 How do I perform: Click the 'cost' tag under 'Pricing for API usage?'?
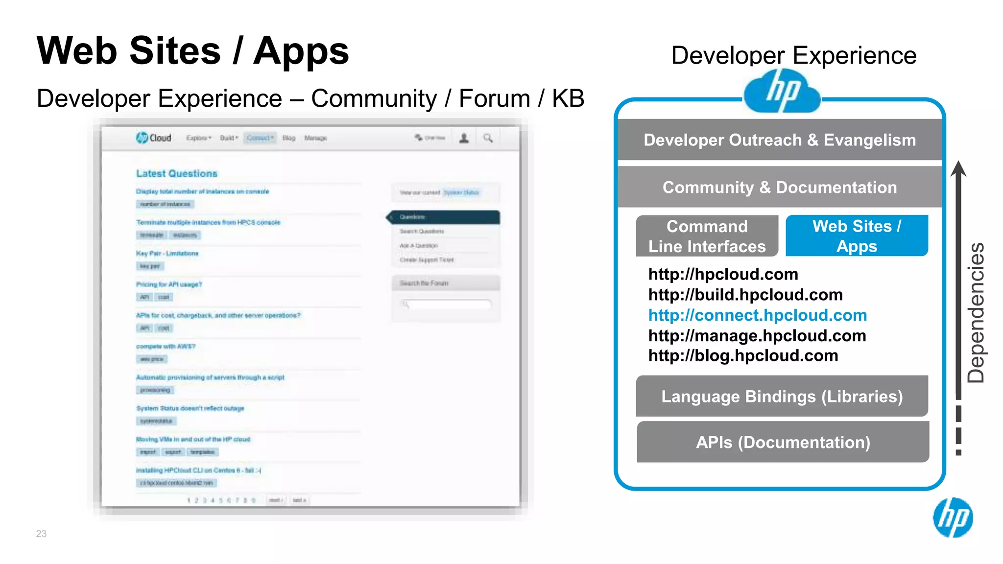pos(164,297)
